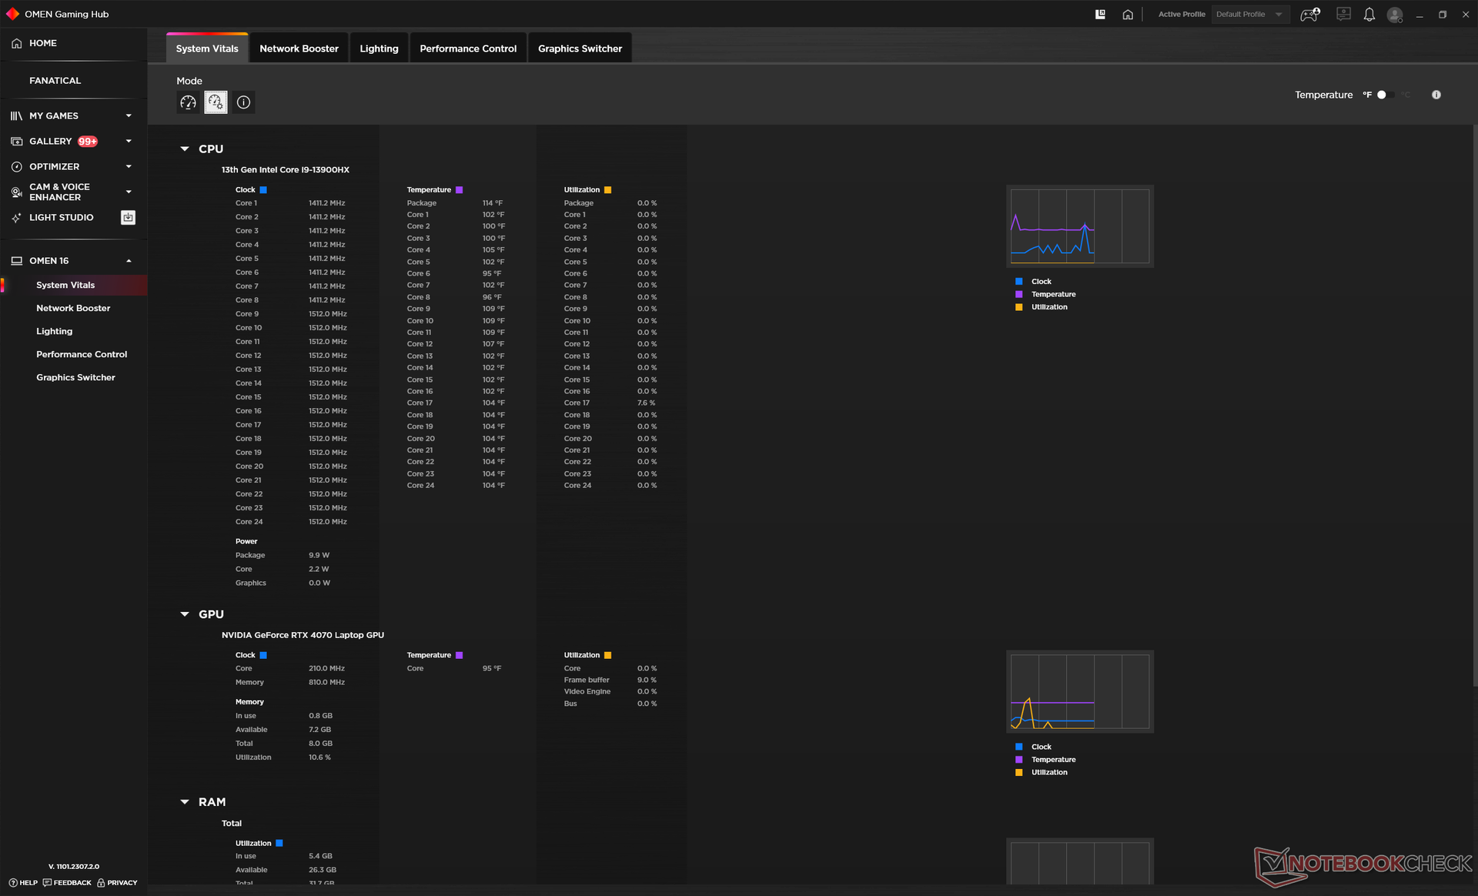
Task: Click CPU Package temperature '114 °F' value
Action: [x=493, y=203]
